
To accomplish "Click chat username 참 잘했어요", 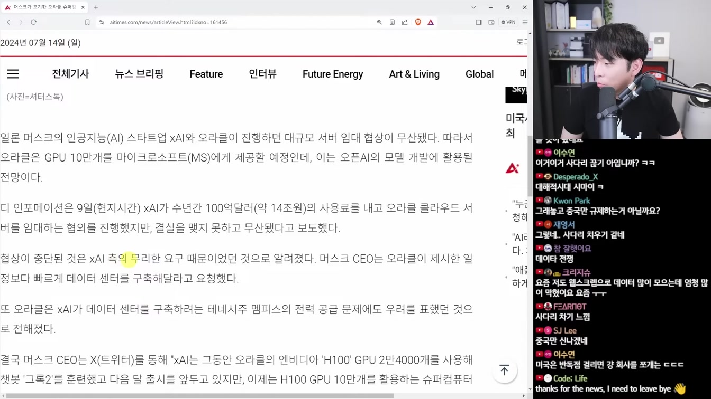I will (572, 249).
